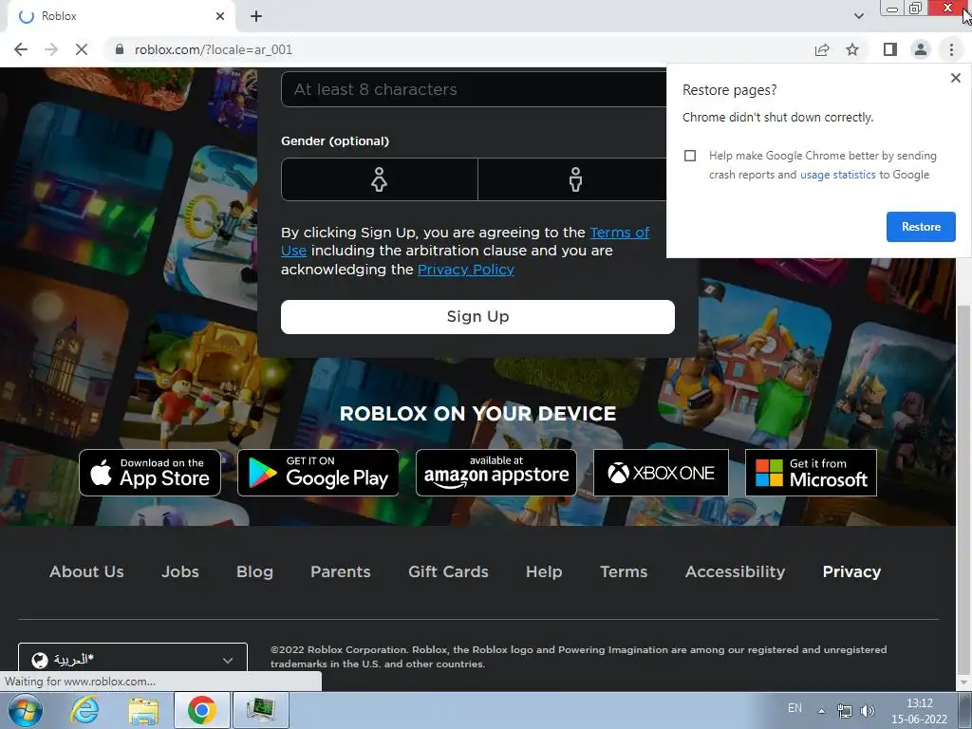
Task: Open a new tab
Action: tap(256, 16)
